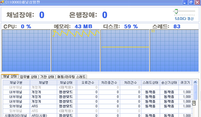Select <미적용> status in the 내부채널 계정계 row
This screenshot has height=117, width=201.
(x=66, y=87)
